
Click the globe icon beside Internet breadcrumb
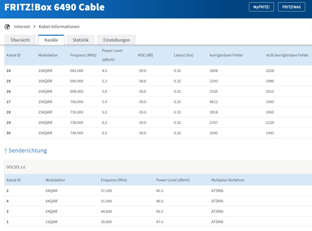(x=7, y=27)
